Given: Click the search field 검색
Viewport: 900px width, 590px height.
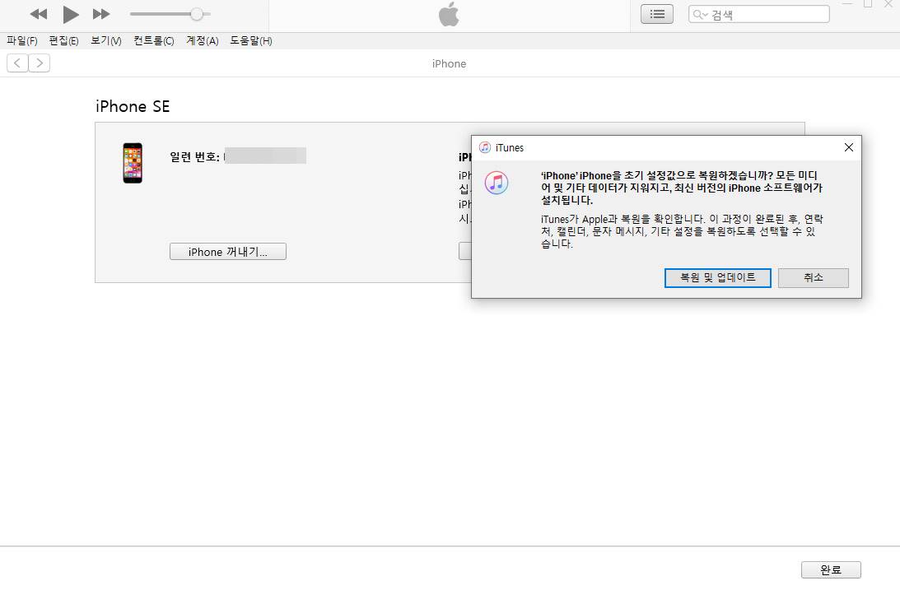Looking at the screenshot, I should pos(759,14).
